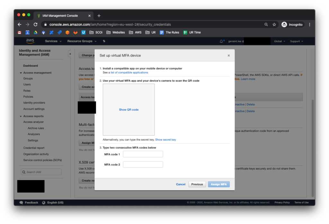Click the Assign MFA button
329x224 pixels.
[x=218, y=185]
